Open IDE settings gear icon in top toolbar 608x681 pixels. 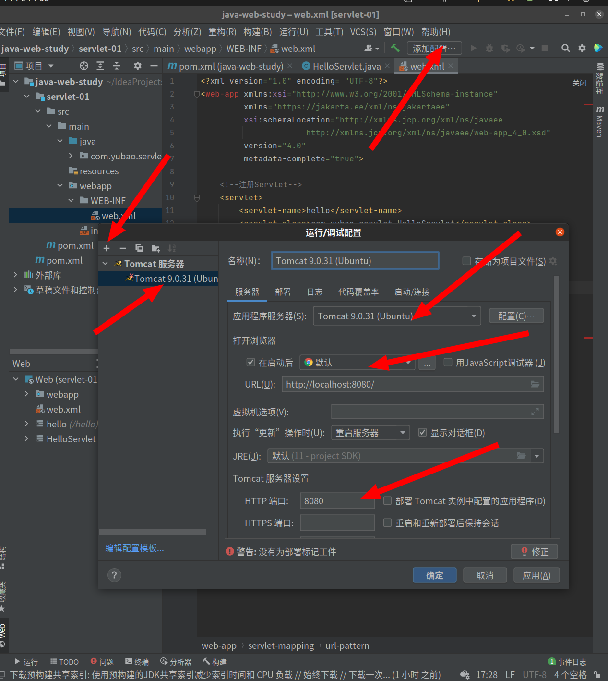click(582, 48)
